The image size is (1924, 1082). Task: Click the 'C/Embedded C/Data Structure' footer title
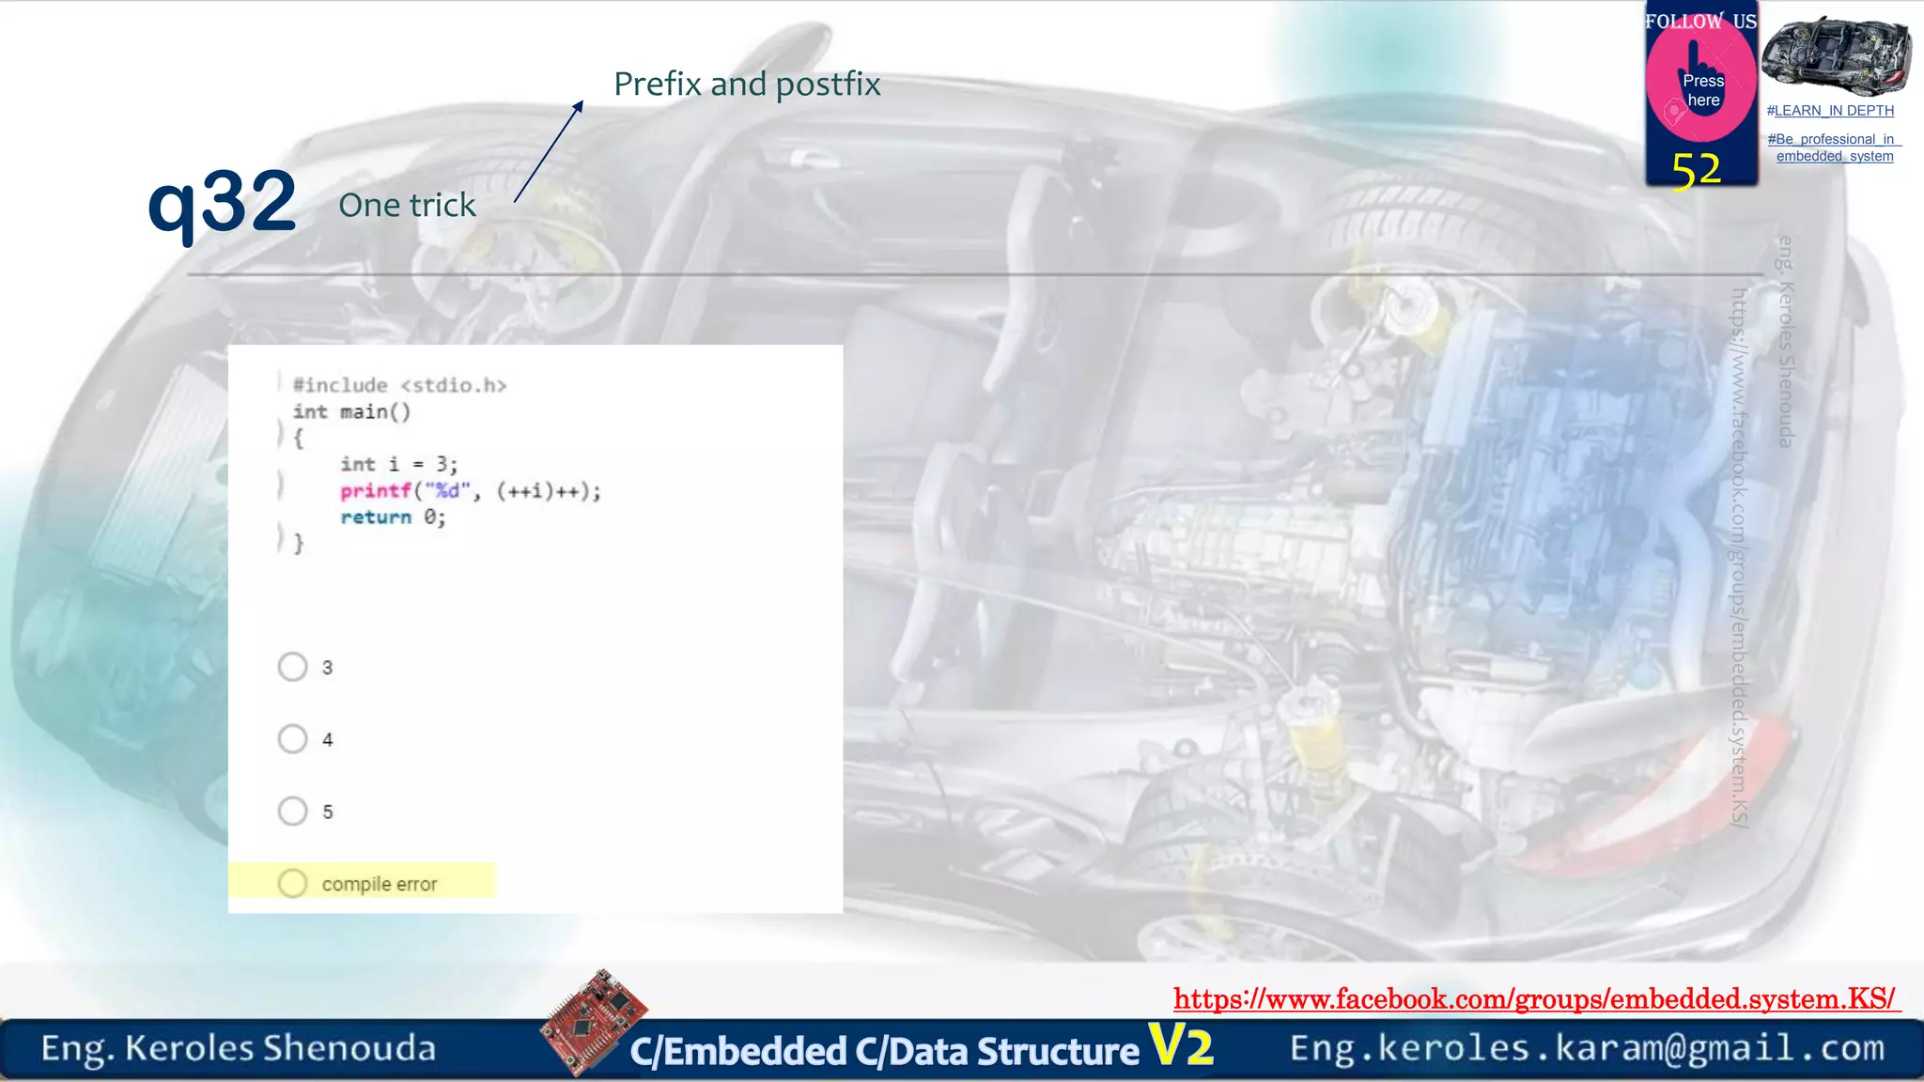pos(884,1052)
